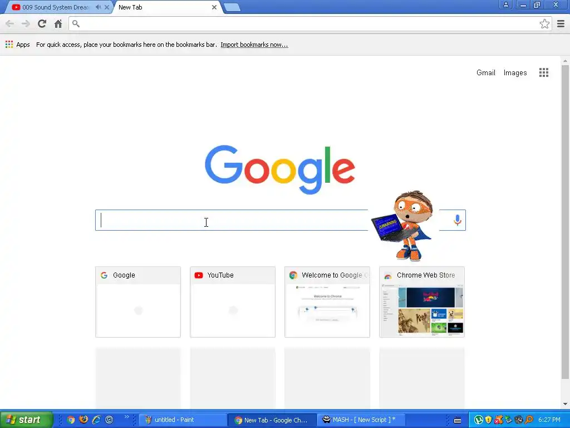Click the magnifier tray icon
Screen dimensions: 570x428
(x=529, y=420)
